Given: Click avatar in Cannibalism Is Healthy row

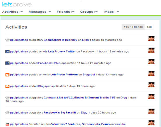Looking at the screenshot, I should pyautogui.click(x=151, y=38).
